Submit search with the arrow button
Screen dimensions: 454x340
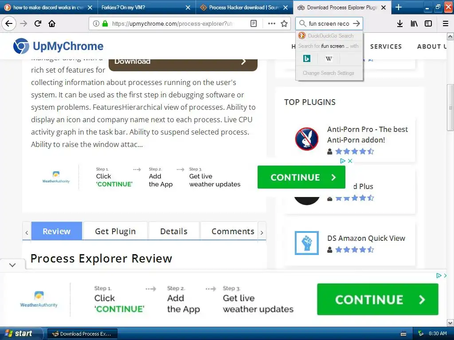point(356,23)
